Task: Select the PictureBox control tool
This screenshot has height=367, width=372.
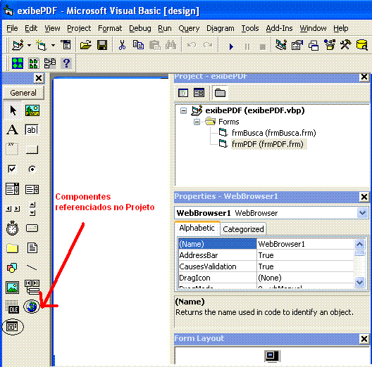Action: pos(32,110)
